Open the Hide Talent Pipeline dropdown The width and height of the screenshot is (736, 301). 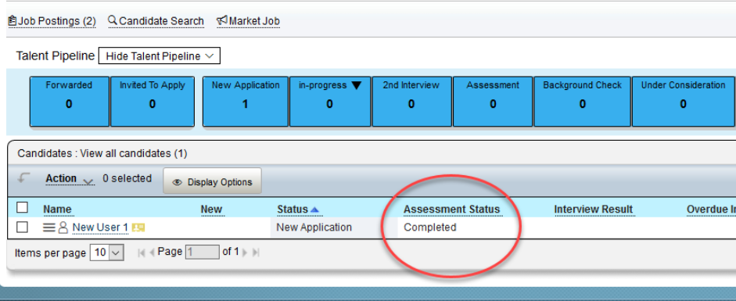(x=159, y=56)
